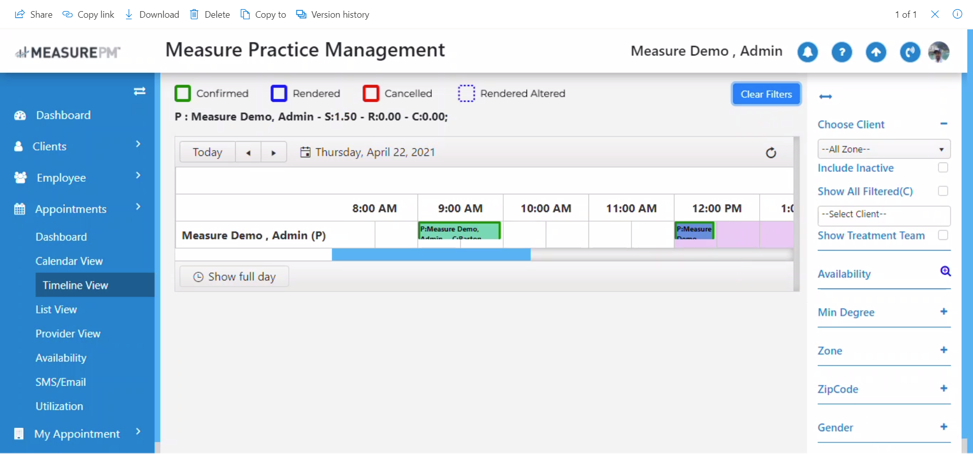Click the phone call icon in header
973x454 pixels.
click(x=910, y=52)
